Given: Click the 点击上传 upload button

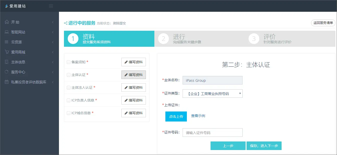Looking at the screenshot, I should [x=176, y=116].
